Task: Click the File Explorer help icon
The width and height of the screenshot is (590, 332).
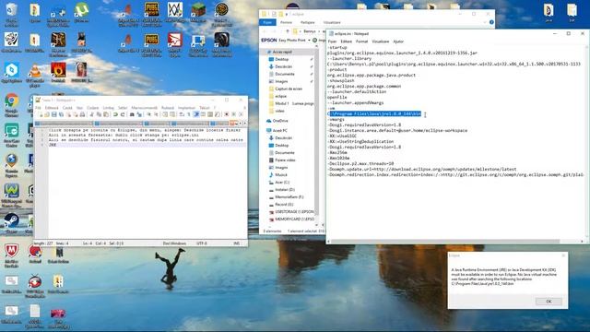Action: tap(491, 22)
